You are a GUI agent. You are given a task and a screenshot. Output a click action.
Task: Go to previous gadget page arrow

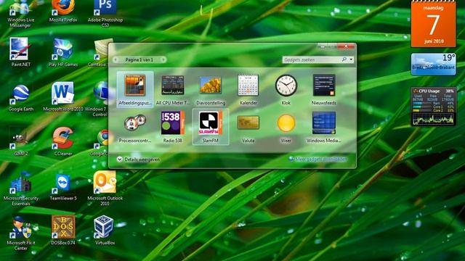(116, 59)
